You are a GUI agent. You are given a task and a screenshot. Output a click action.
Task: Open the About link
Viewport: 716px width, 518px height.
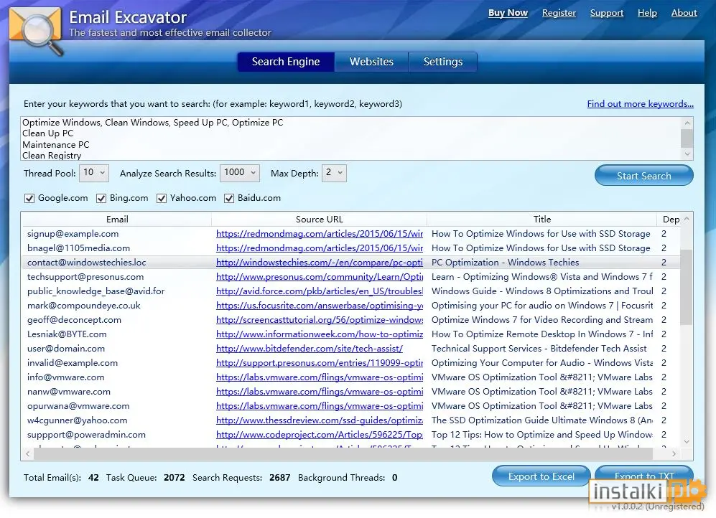click(684, 13)
